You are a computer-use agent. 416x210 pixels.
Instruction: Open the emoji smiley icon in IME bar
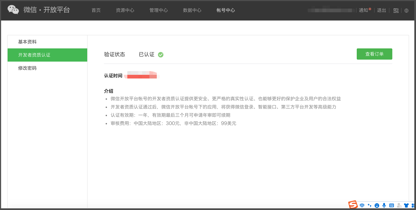click(x=377, y=205)
